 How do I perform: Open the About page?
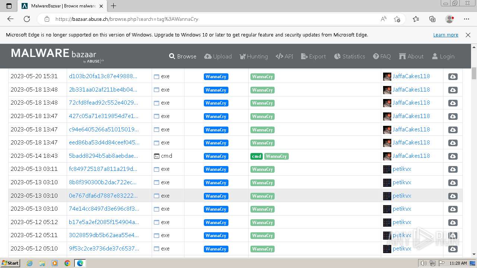pos(411,57)
